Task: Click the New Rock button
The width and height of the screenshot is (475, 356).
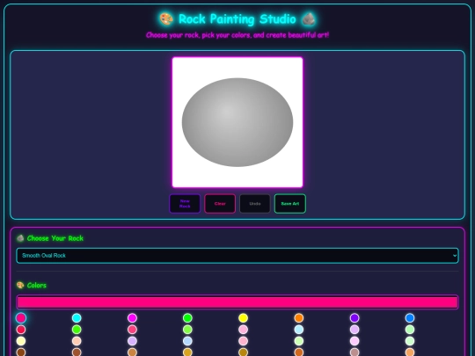Action: (x=185, y=203)
